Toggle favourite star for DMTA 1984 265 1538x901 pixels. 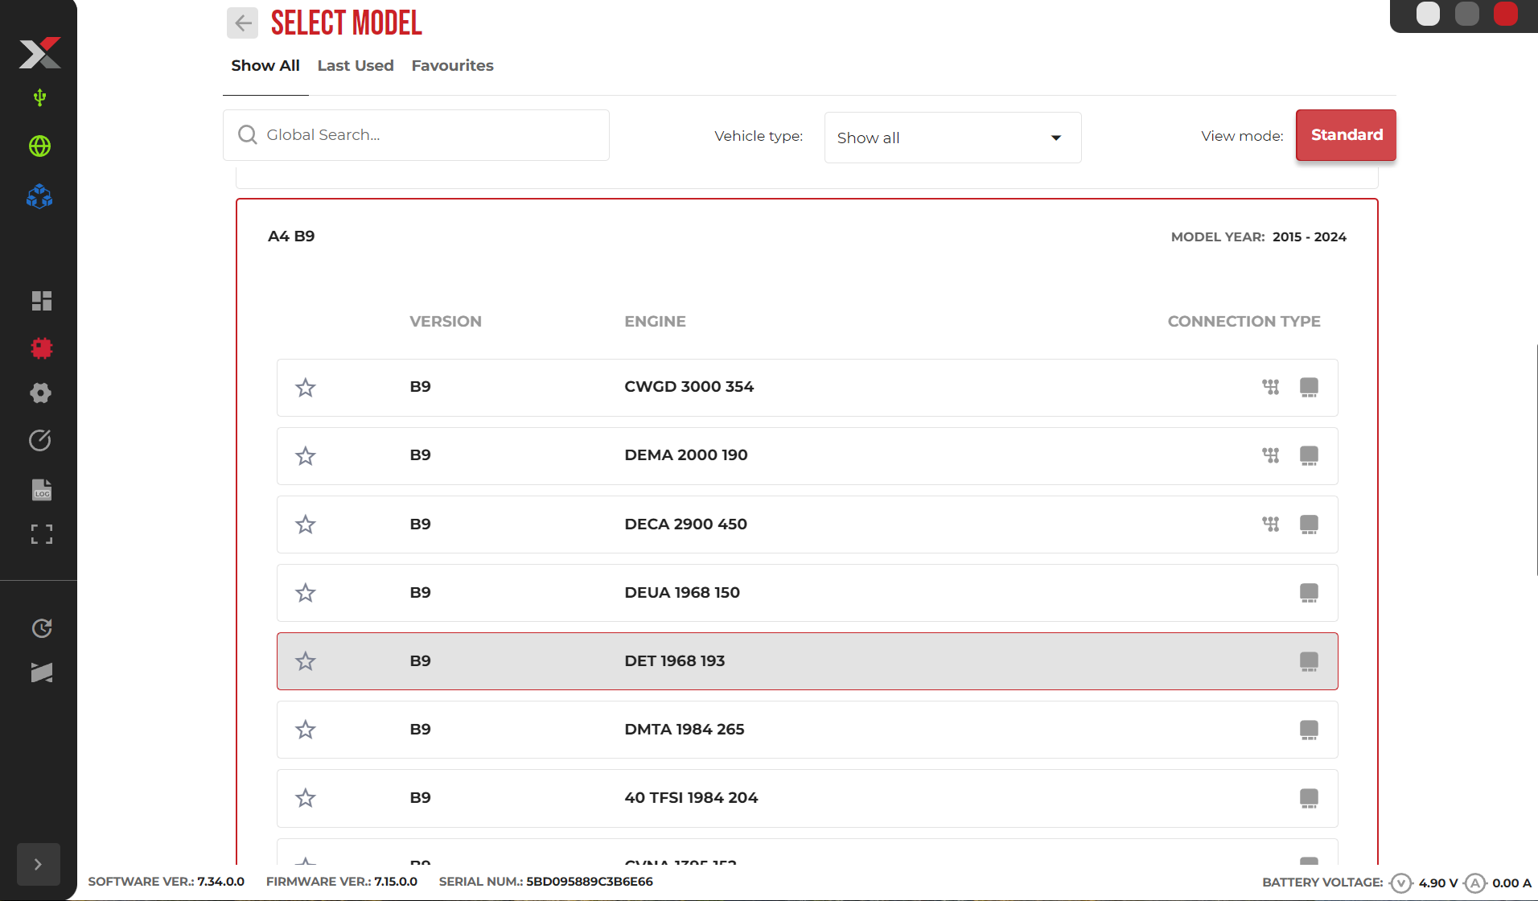tap(306, 730)
